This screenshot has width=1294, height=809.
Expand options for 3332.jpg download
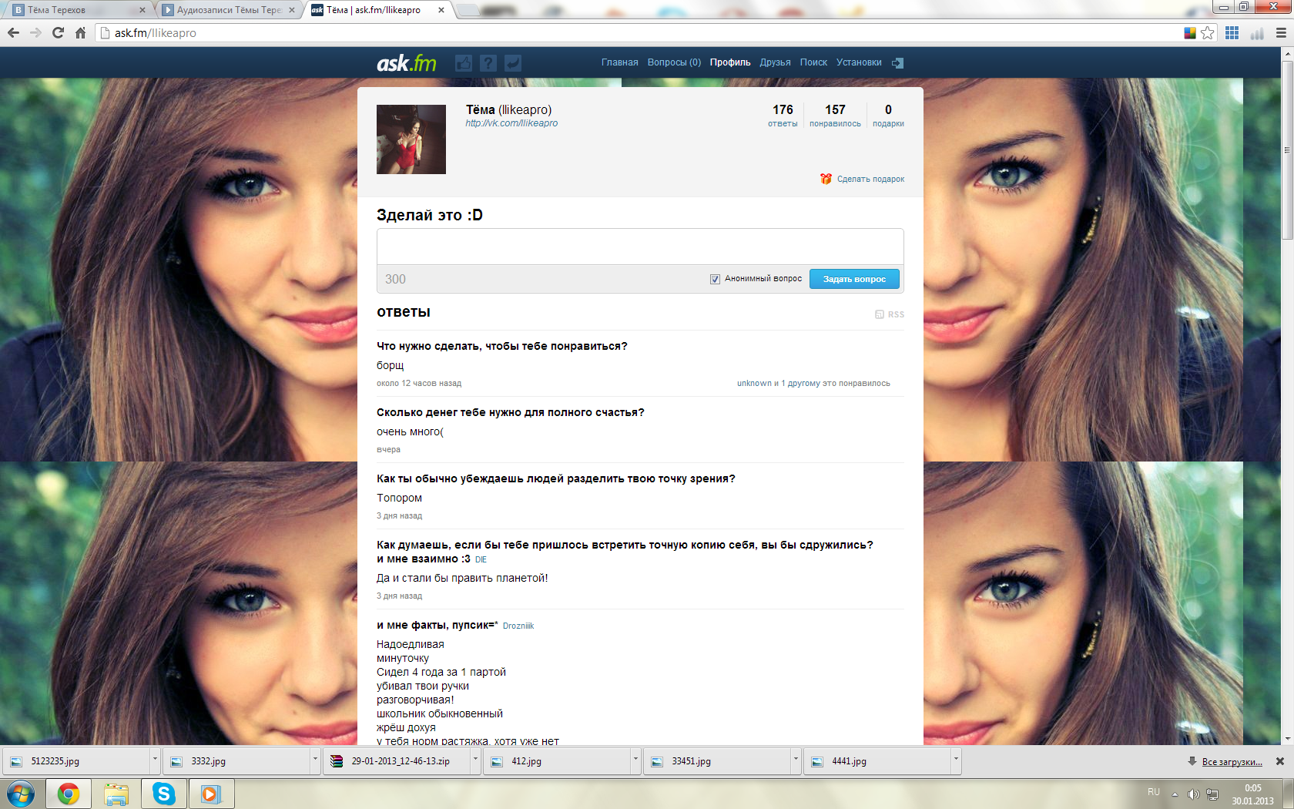pyautogui.click(x=315, y=761)
